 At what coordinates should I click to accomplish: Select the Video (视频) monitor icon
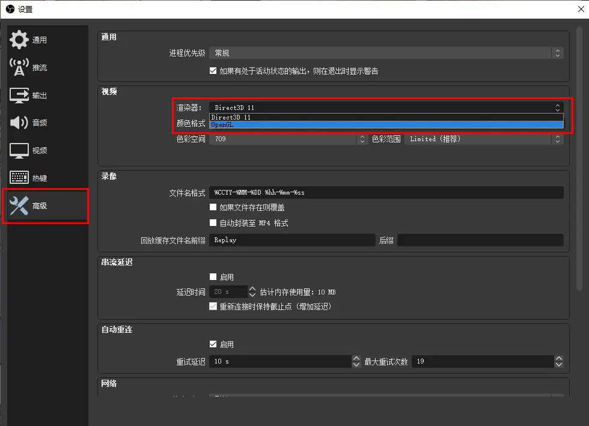(19, 150)
